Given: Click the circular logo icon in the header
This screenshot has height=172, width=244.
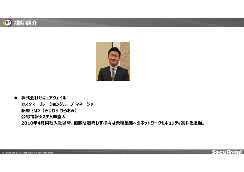Looking at the screenshot, I should coord(8,23).
